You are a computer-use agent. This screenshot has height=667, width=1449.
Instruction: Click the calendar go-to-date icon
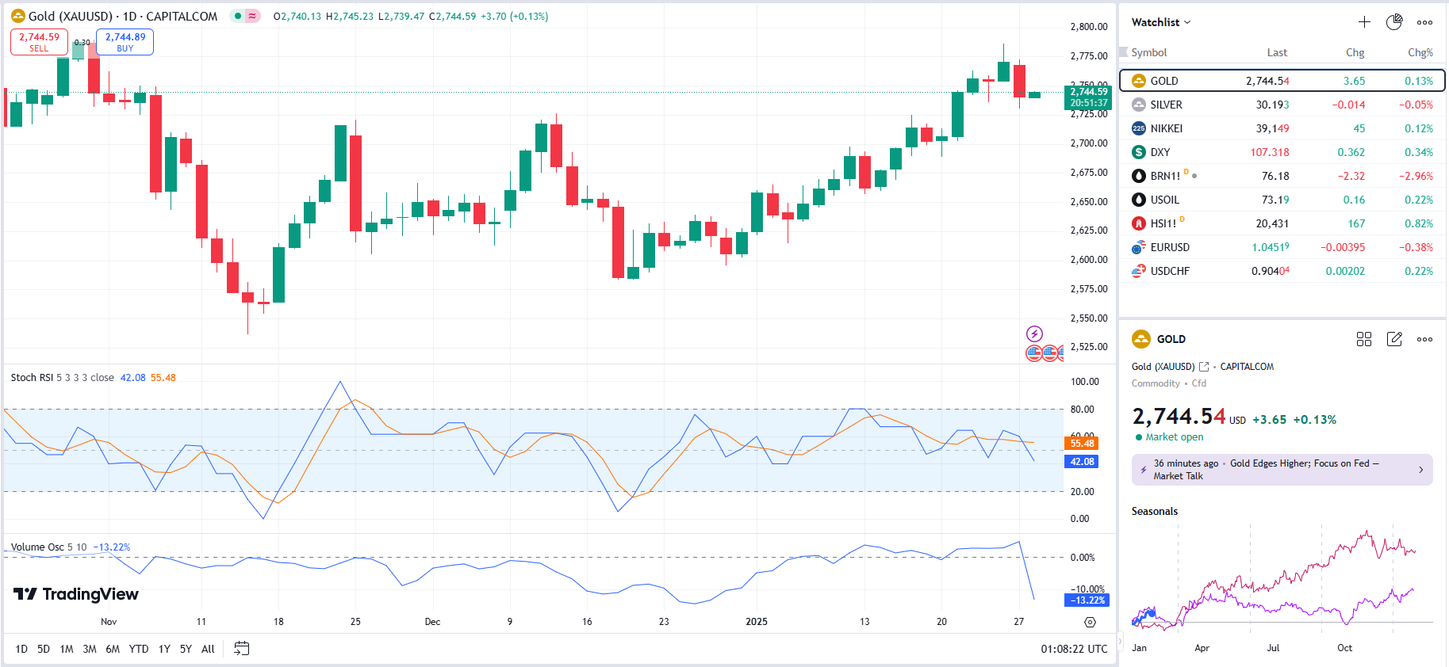242,649
